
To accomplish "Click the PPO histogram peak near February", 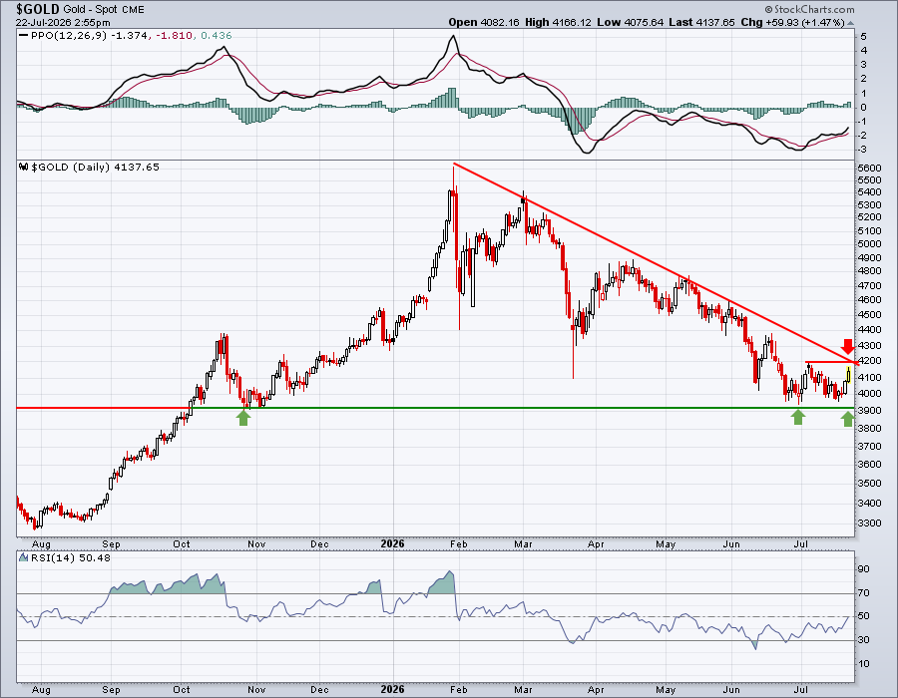I will click(x=452, y=97).
